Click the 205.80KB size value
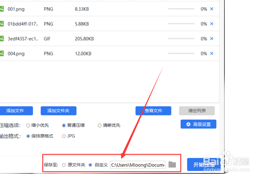 coord(84,39)
